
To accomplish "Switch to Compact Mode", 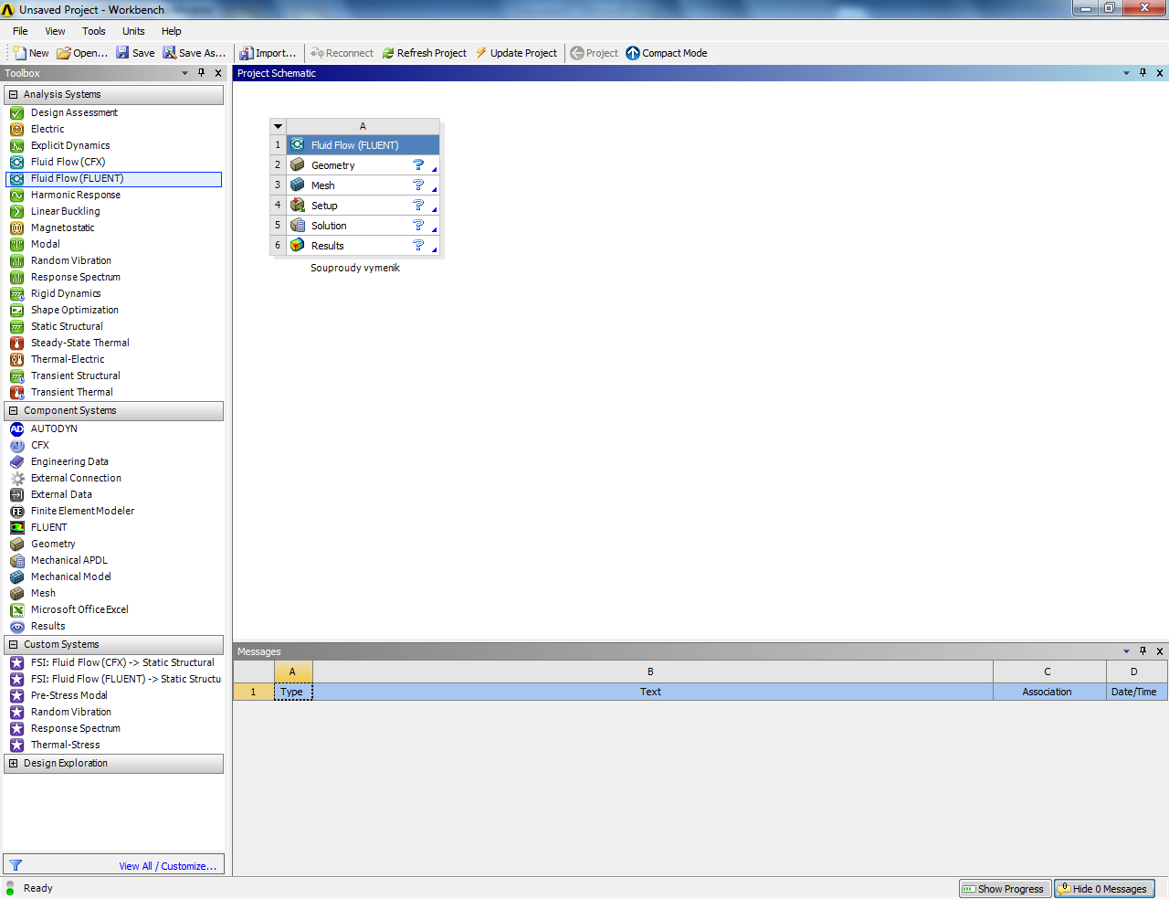I will tap(667, 53).
